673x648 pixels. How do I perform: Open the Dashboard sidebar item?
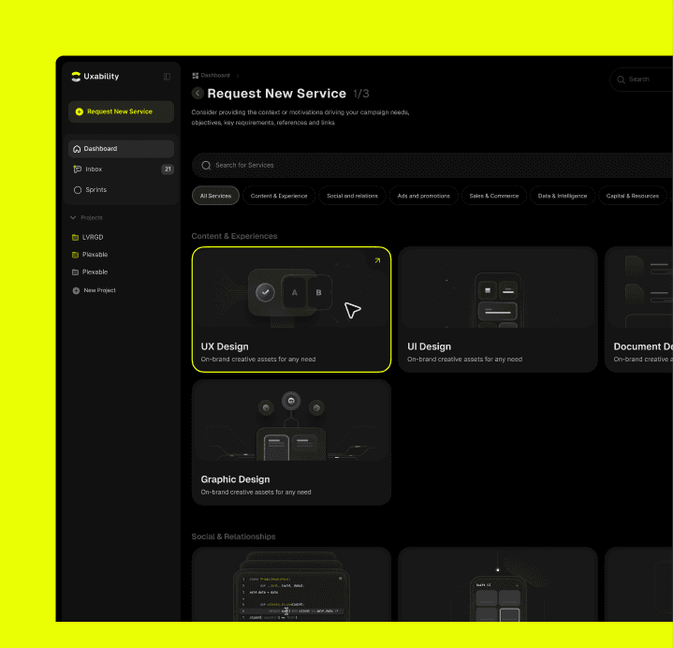pyautogui.click(x=121, y=149)
